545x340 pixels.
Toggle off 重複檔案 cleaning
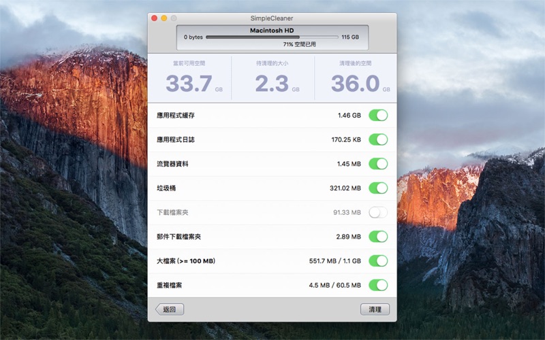click(378, 285)
